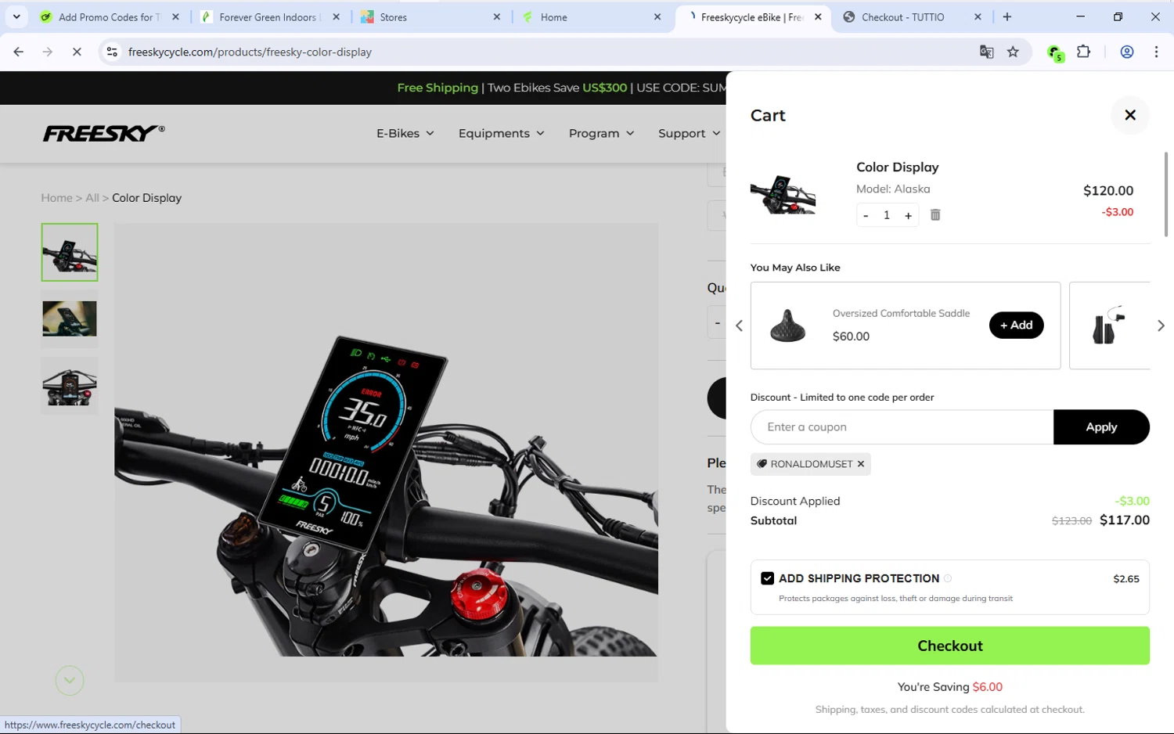
Task: View site information icon in address bar
Action: pos(112,52)
